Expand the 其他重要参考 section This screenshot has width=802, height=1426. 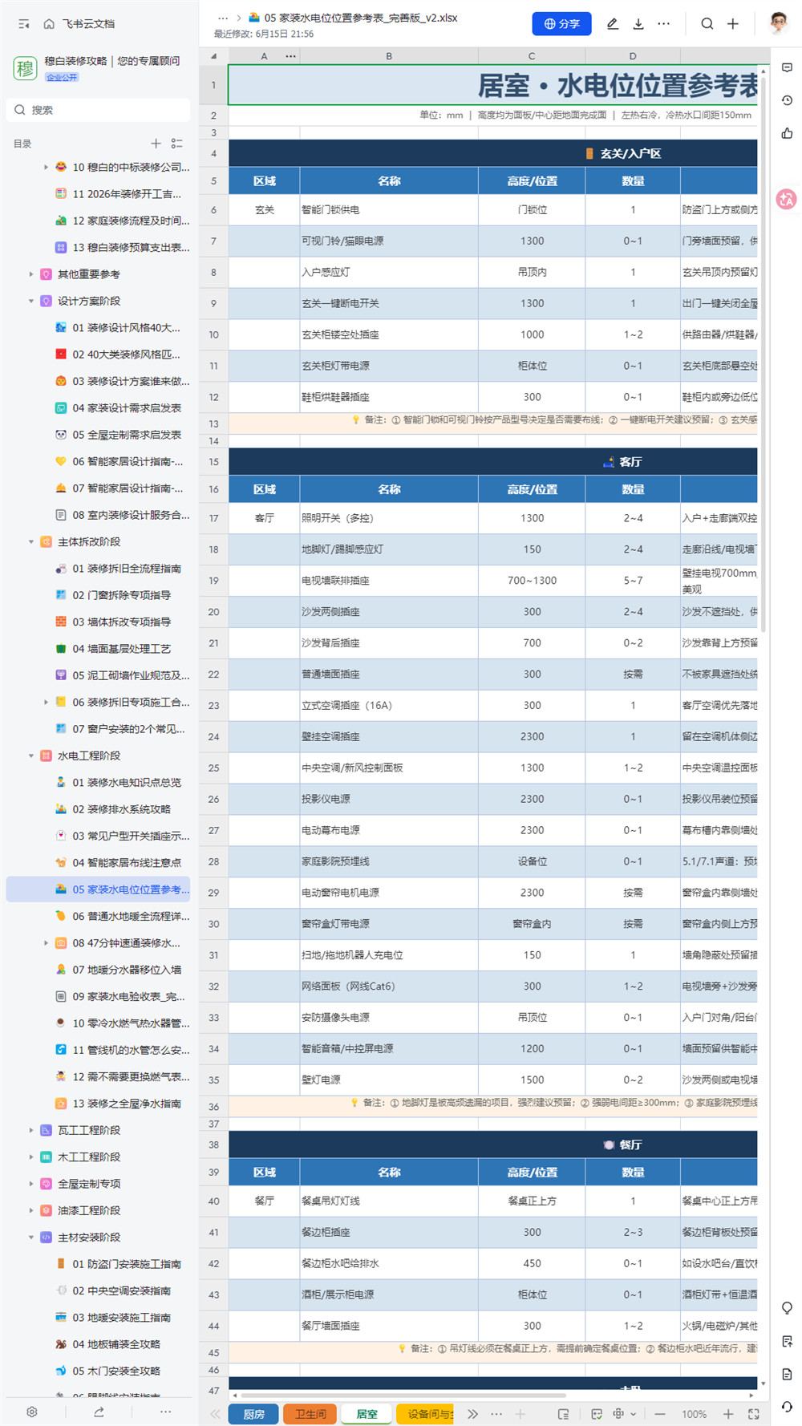(x=31, y=274)
